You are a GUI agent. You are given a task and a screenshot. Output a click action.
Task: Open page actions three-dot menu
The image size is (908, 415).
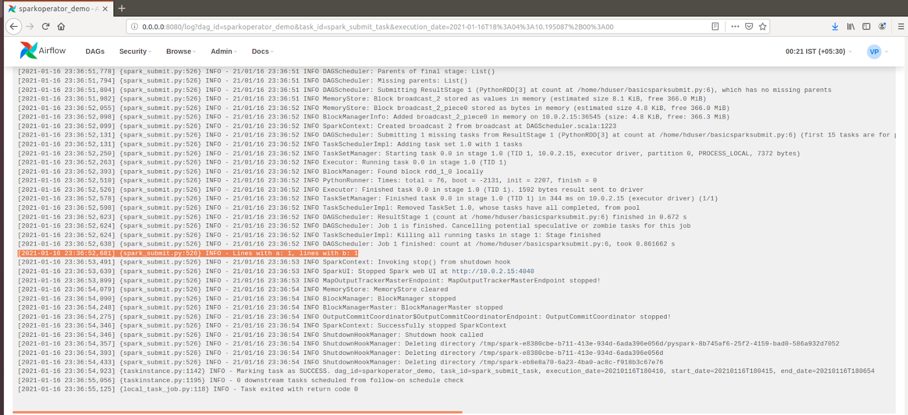click(x=735, y=26)
